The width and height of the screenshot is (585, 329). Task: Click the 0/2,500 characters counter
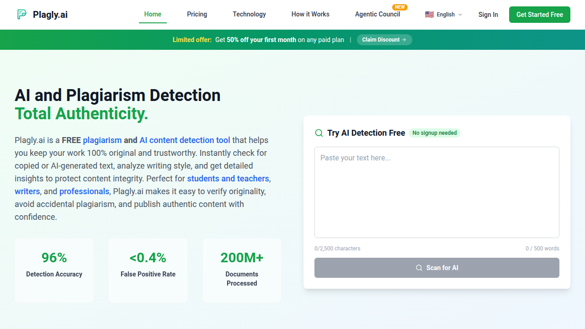click(x=337, y=249)
